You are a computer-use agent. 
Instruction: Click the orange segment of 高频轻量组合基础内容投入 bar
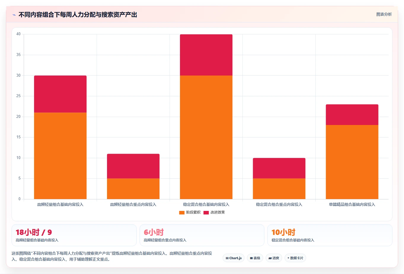(x=60, y=156)
